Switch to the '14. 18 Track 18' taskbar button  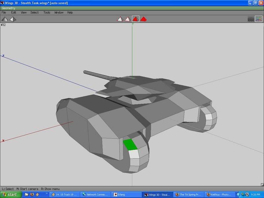tap(65, 195)
